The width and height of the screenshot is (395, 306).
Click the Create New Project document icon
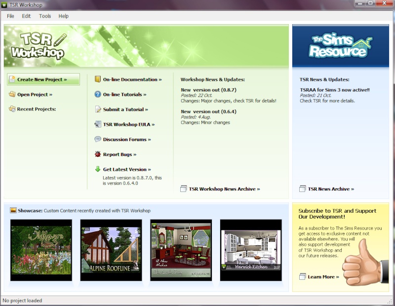click(x=12, y=79)
